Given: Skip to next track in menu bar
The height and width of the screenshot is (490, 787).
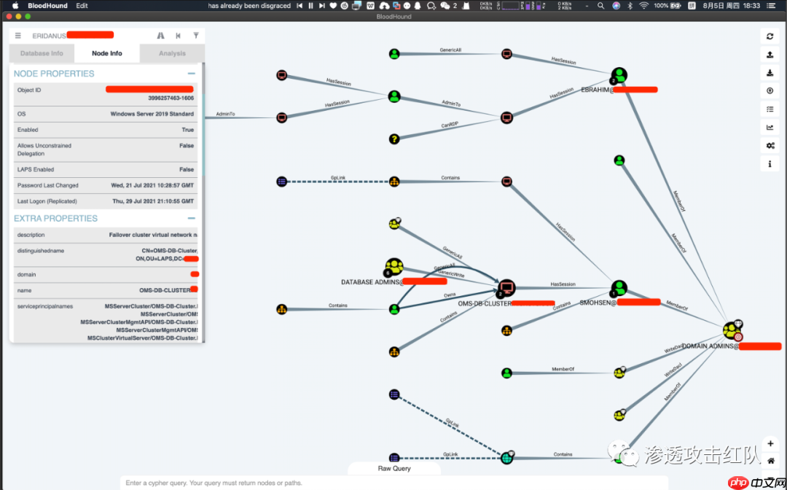Looking at the screenshot, I should pos(322,6).
